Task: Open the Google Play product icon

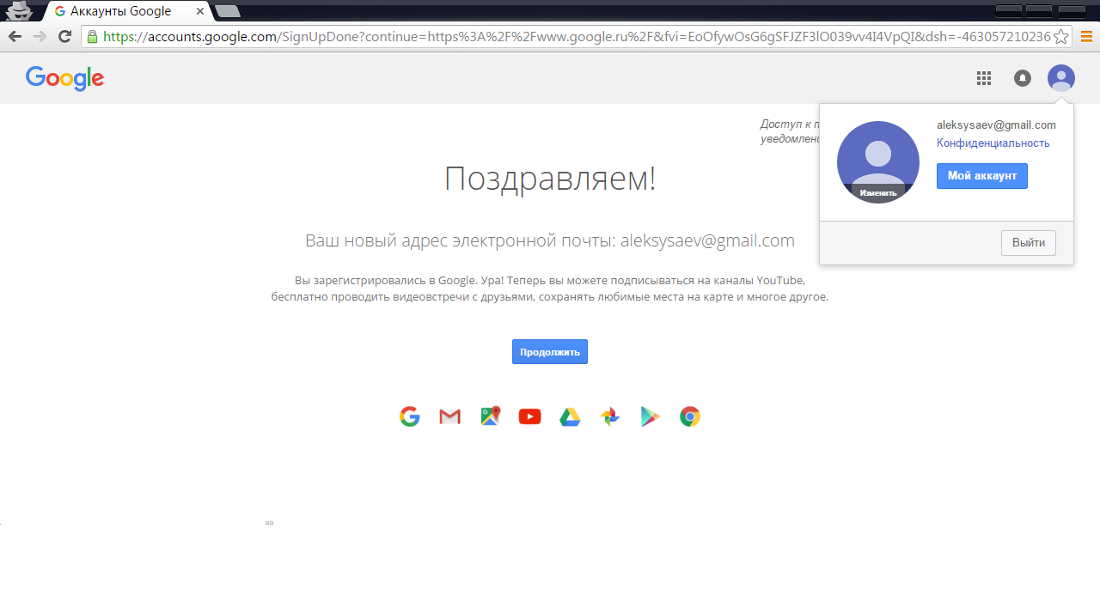Action: [650, 416]
